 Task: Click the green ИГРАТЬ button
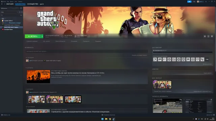[33, 36]
